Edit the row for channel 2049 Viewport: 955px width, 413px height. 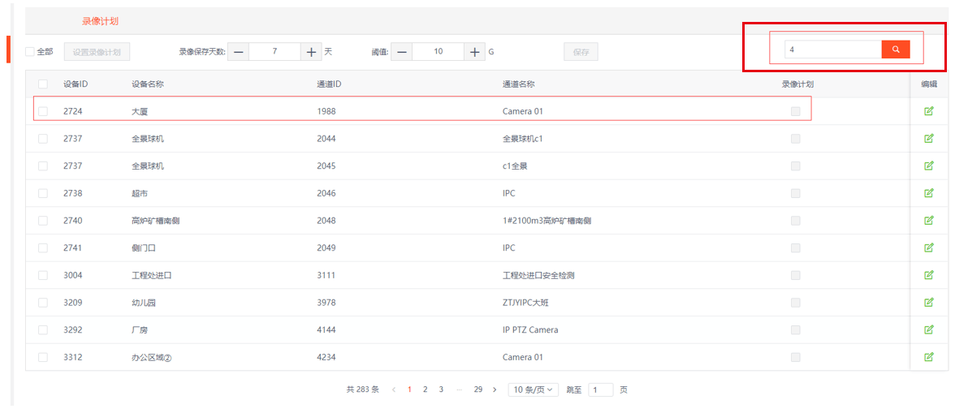coord(929,247)
